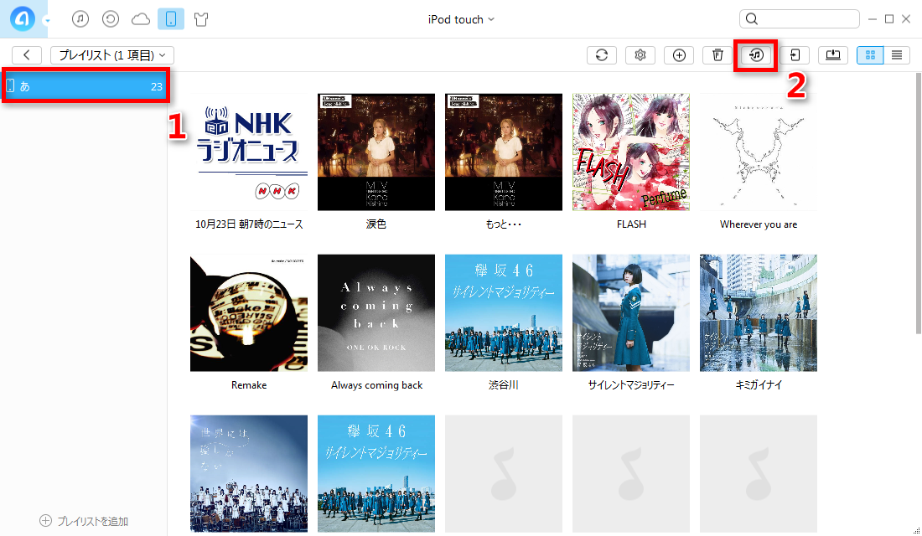Screen dimensions: 922x536
Task: Open the iTunes library music icon
Action: [80, 19]
